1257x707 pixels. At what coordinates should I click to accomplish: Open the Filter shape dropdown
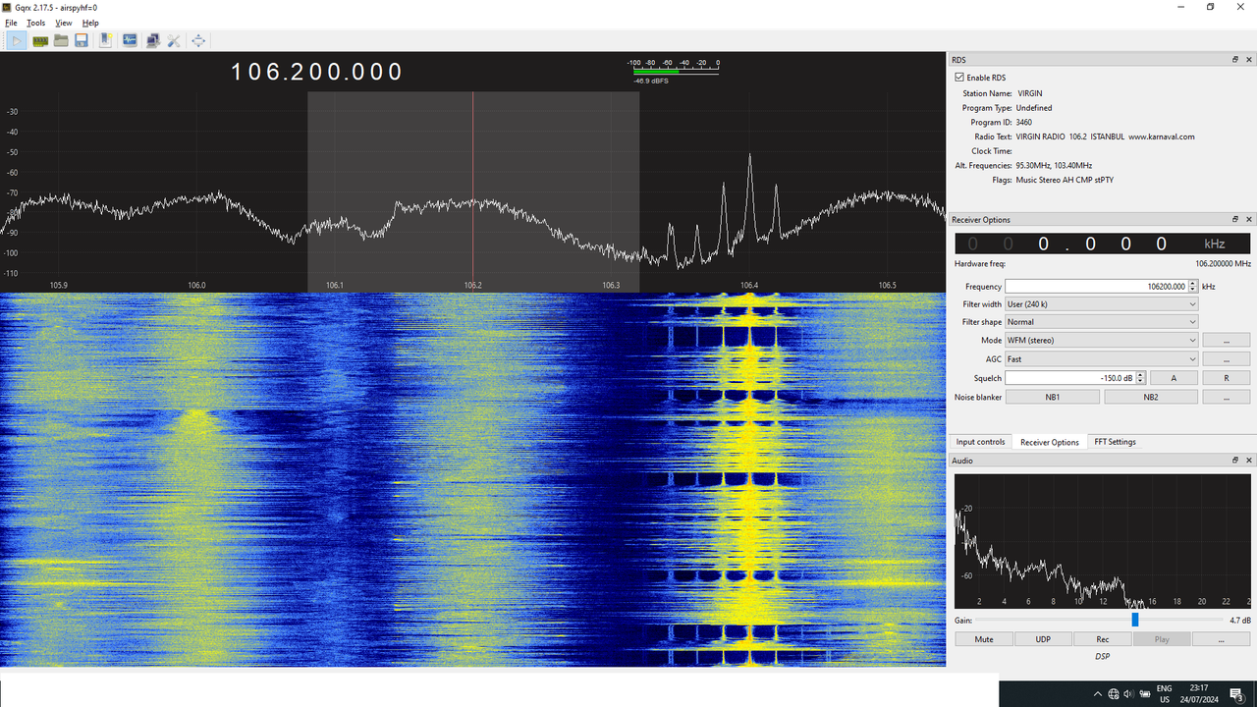tap(1102, 322)
